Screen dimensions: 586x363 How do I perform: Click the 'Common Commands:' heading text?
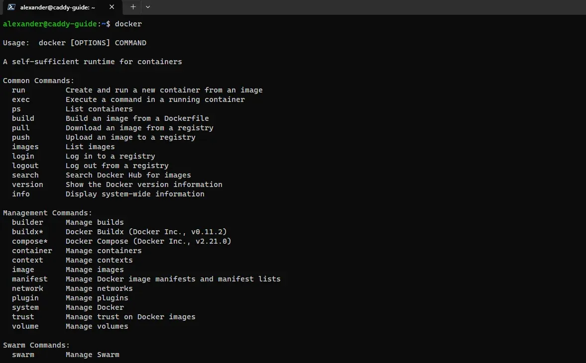(x=38, y=81)
